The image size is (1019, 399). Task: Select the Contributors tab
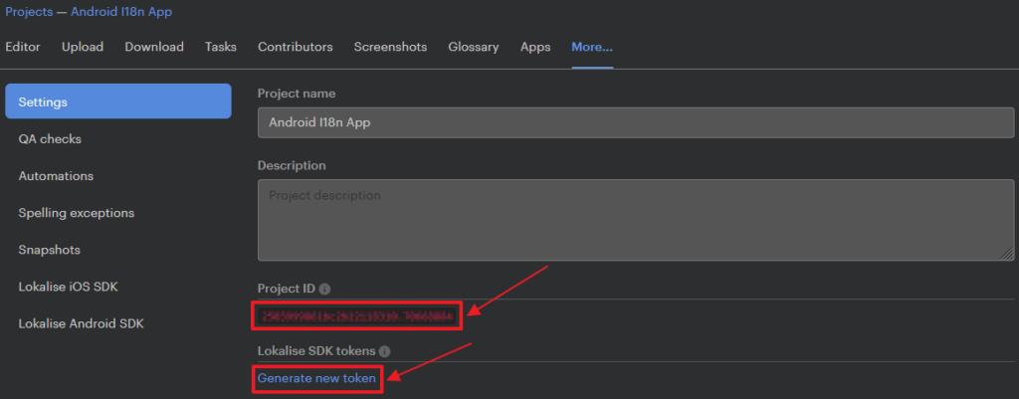pyautogui.click(x=295, y=47)
